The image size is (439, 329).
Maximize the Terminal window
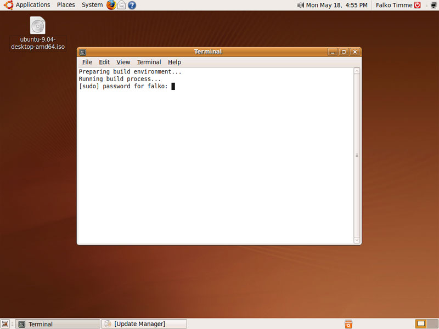(344, 52)
